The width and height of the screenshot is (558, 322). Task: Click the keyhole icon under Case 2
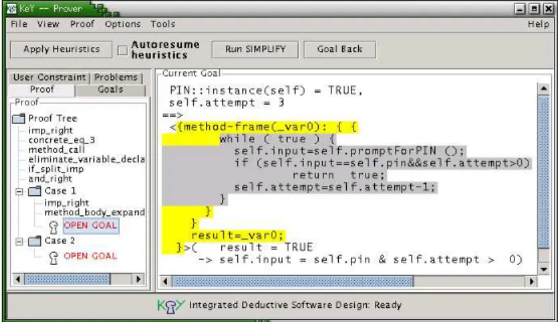[54, 257]
